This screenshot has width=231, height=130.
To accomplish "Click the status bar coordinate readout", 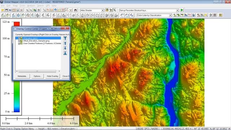I will (183, 129).
